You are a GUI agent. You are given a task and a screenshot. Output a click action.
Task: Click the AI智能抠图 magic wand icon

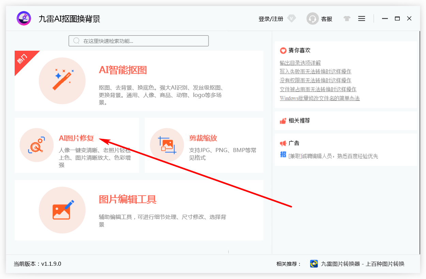[x=62, y=81]
